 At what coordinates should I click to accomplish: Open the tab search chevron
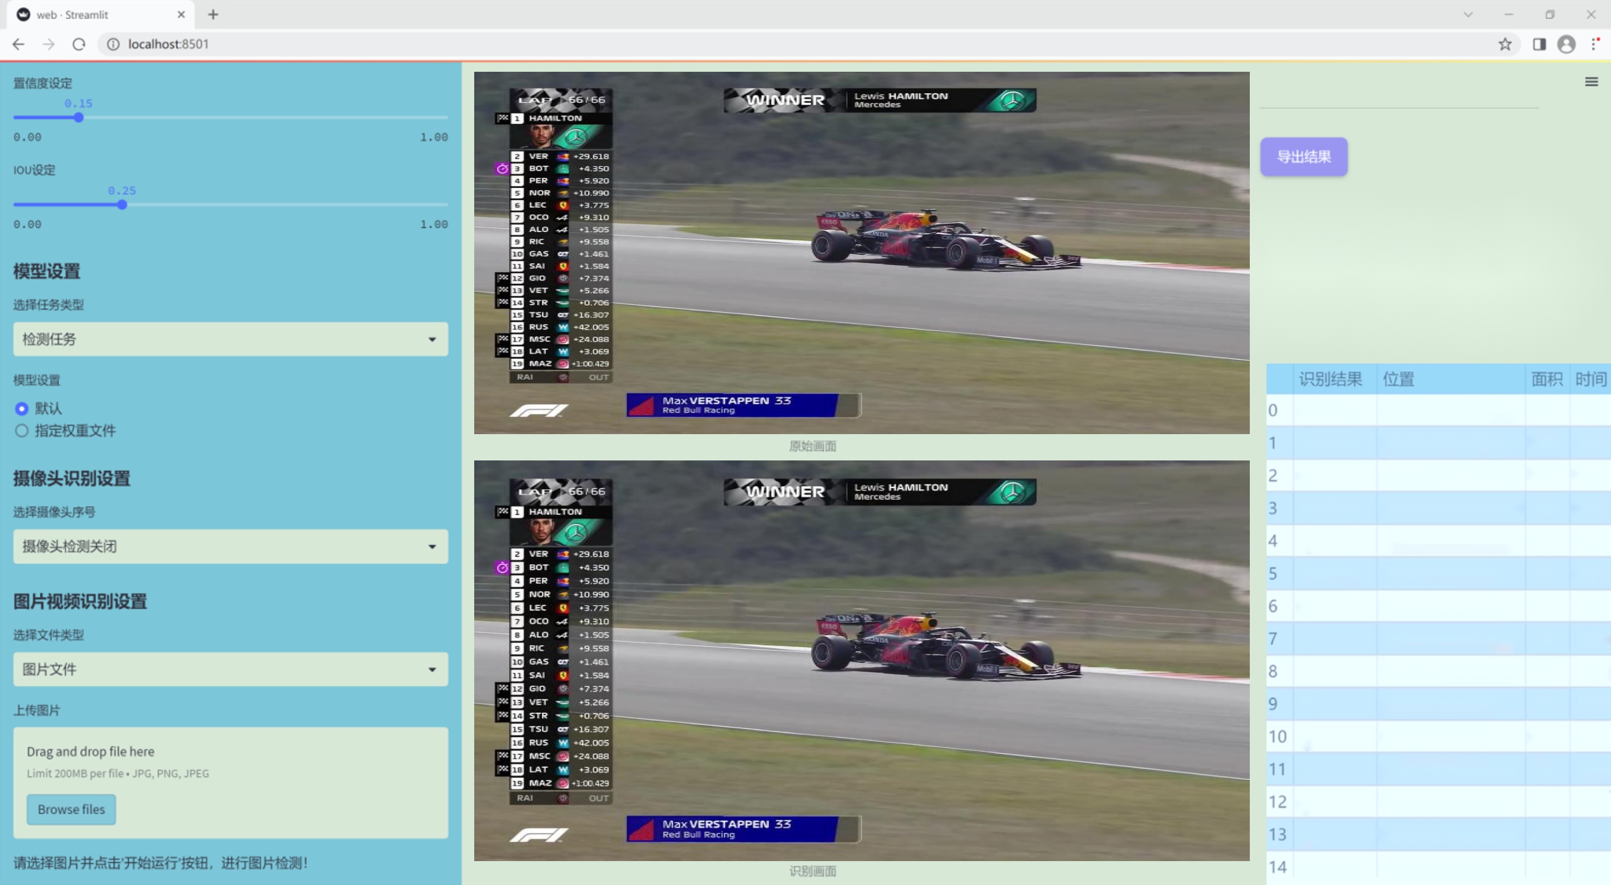(1468, 14)
